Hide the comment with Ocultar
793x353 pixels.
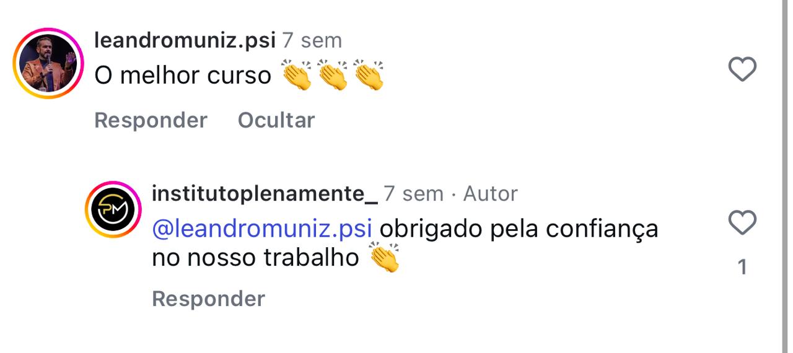276,120
